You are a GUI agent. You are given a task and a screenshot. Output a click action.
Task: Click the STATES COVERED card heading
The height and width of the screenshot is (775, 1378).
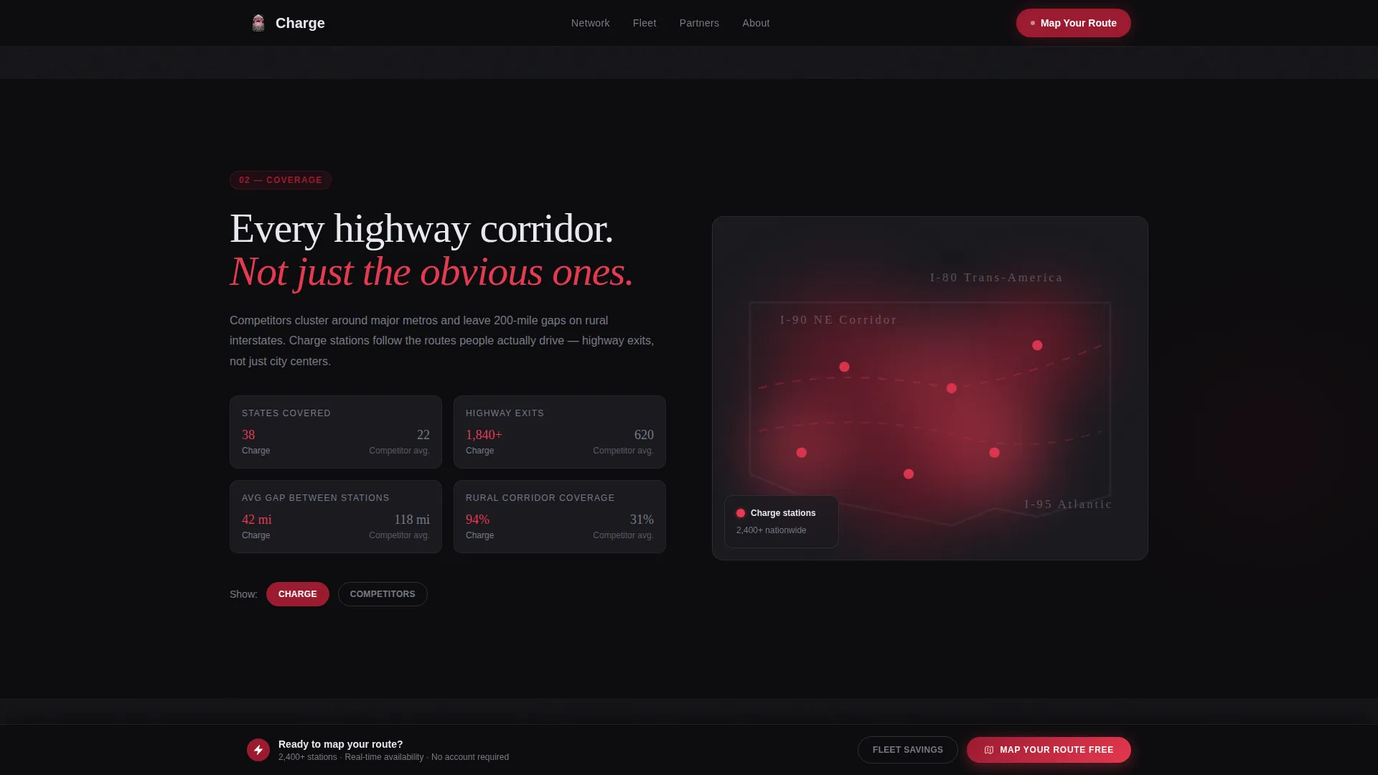[x=286, y=413]
